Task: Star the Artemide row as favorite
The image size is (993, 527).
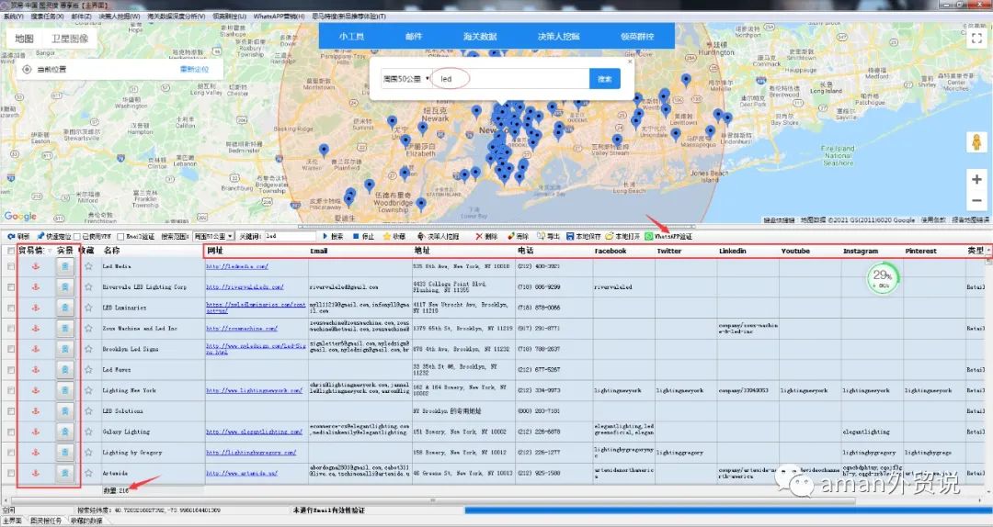Action: 88,473
